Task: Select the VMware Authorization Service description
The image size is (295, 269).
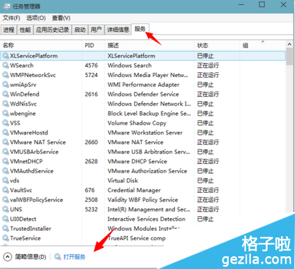Action: pyautogui.click(x=147, y=171)
